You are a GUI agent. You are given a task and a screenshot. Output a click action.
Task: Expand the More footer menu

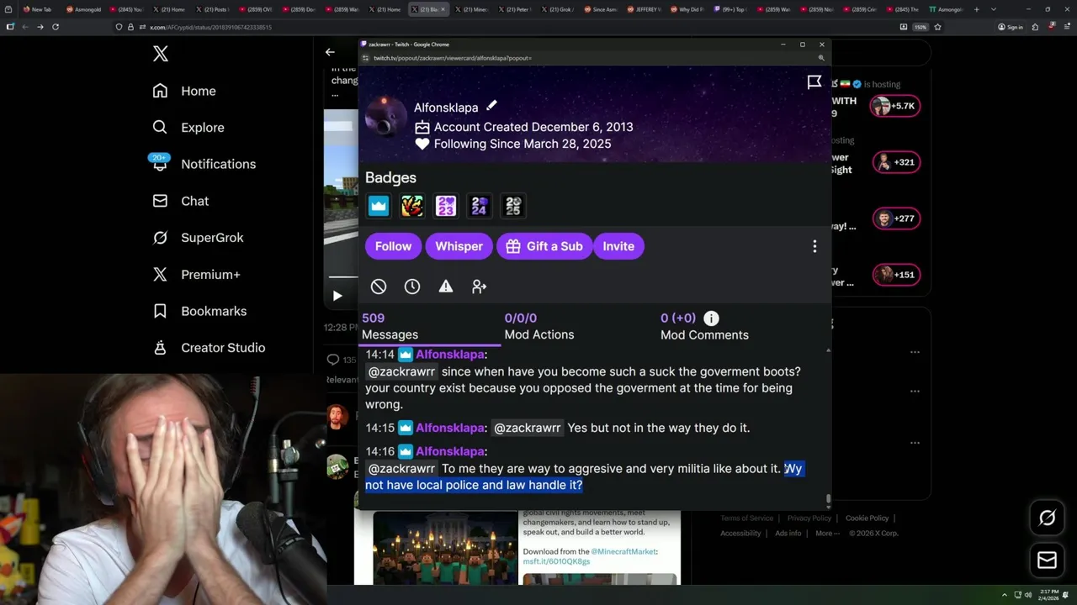[827, 534]
